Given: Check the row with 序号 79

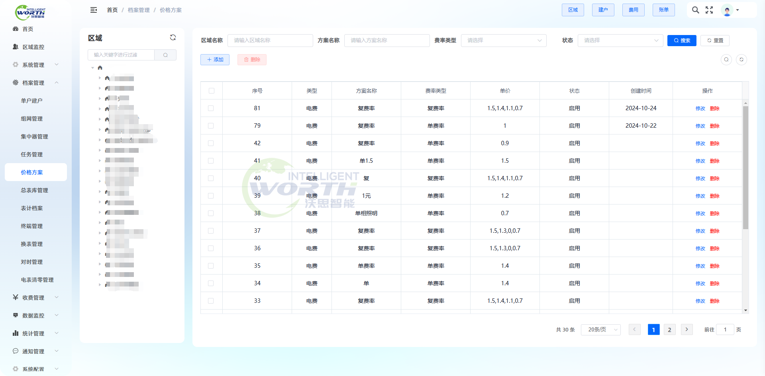Looking at the screenshot, I should click(x=211, y=126).
